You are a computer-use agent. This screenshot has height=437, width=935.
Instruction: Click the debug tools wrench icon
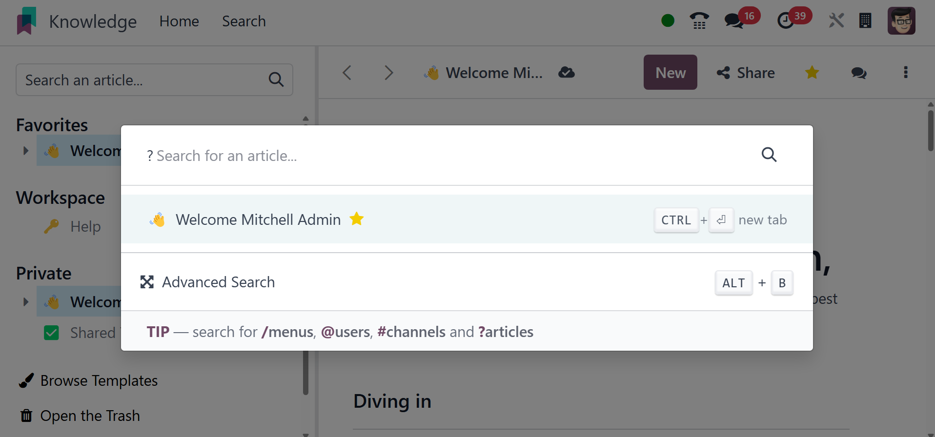pyautogui.click(x=836, y=20)
